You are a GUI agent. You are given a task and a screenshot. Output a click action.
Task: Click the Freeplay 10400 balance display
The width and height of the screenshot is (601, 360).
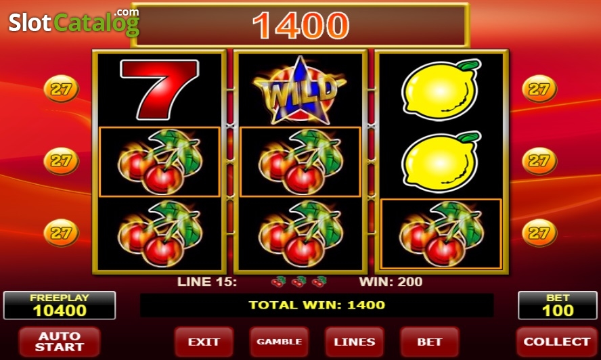(x=60, y=305)
